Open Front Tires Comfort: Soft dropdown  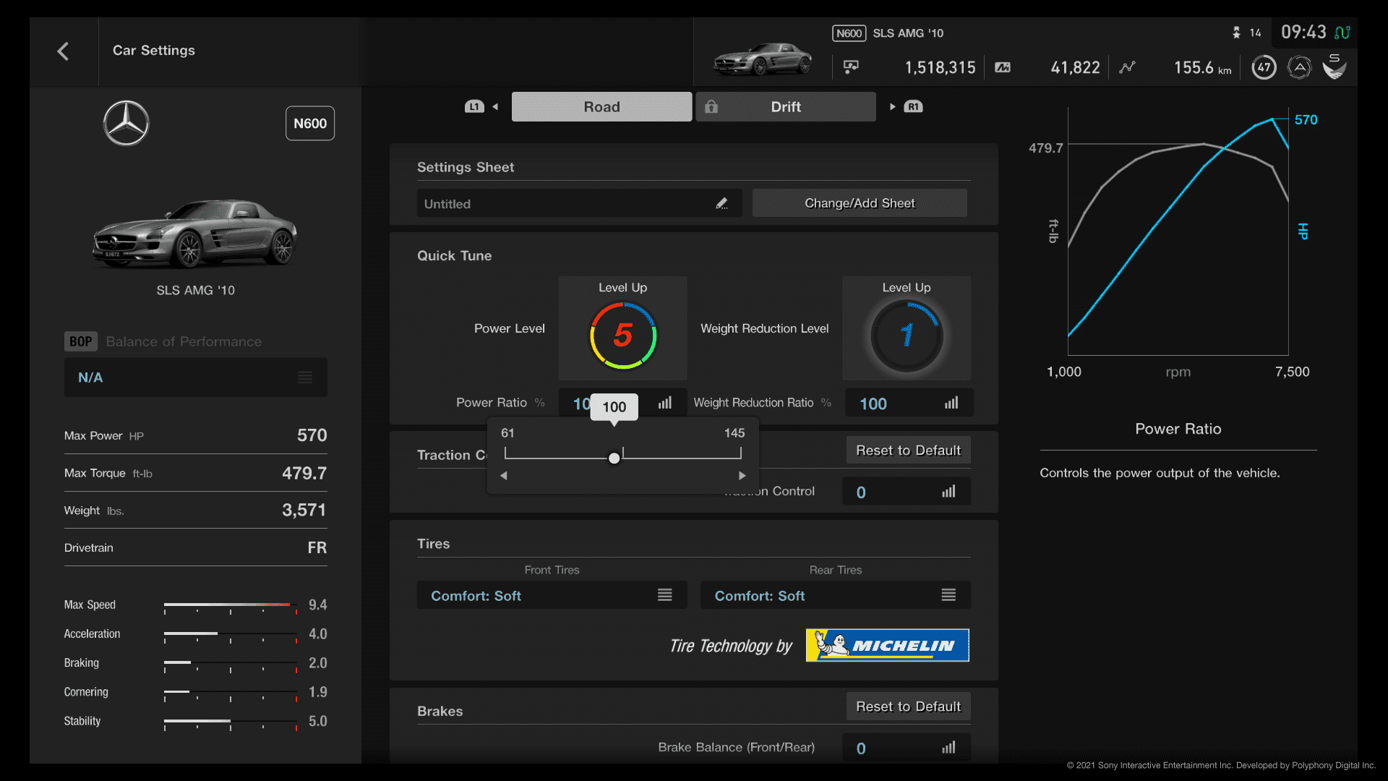(x=552, y=595)
